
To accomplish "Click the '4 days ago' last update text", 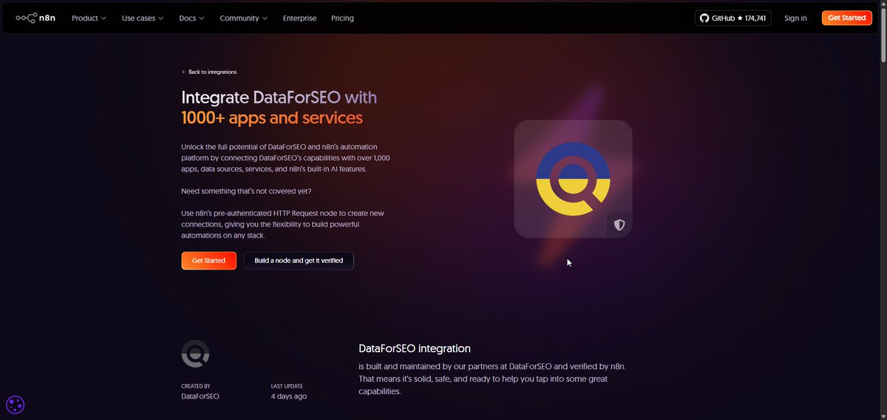I will tap(289, 396).
